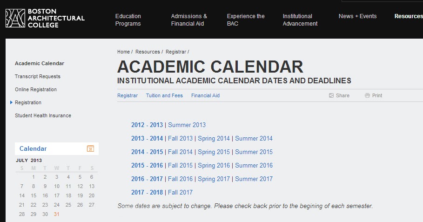Click the Resources breadcrumb link

tap(148, 52)
